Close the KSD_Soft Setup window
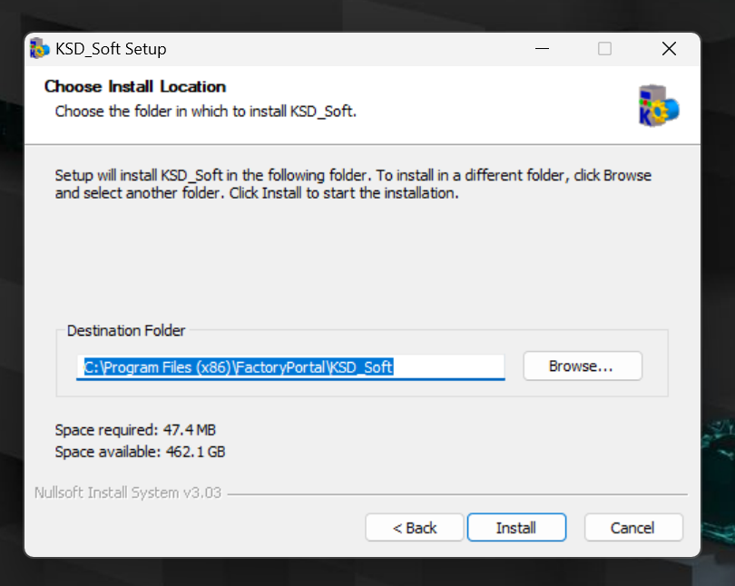This screenshot has width=735, height=586. click(669, 48)
